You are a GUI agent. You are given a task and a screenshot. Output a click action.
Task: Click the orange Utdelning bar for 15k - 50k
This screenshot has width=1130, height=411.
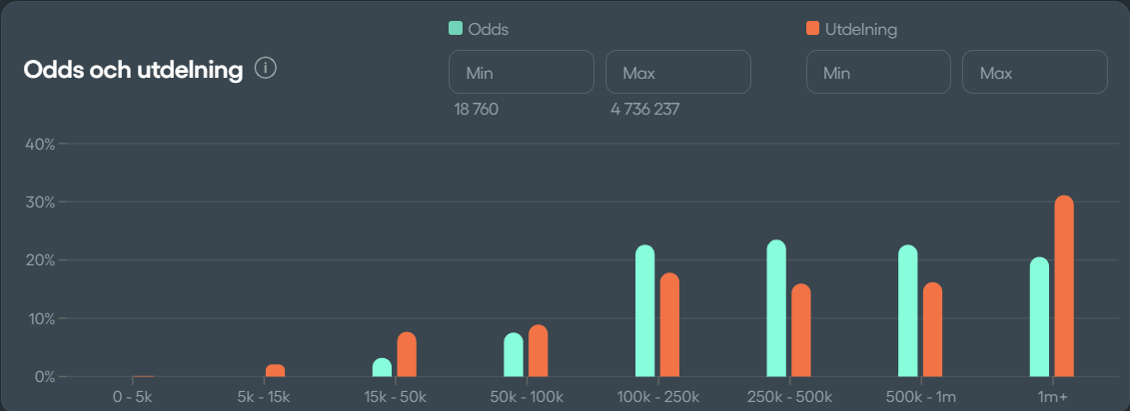coord(407,355)
